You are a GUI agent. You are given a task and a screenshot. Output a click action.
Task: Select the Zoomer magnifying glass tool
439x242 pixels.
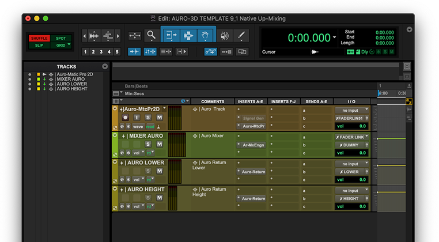point(151,36)
